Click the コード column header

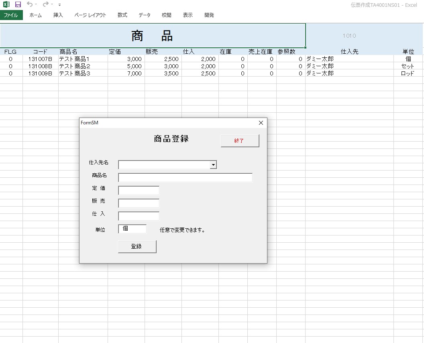coord(40,52)
